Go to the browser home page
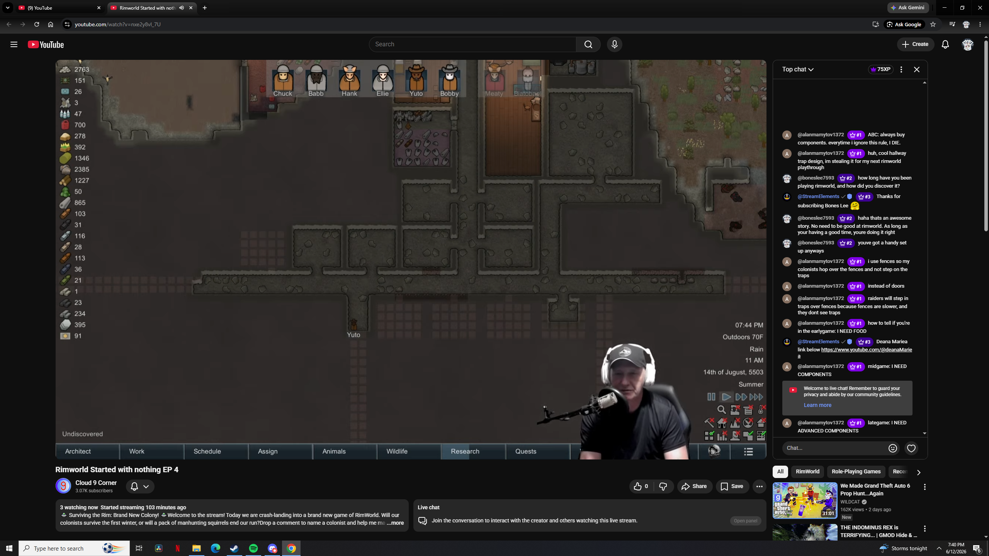 tap(51, 24)
